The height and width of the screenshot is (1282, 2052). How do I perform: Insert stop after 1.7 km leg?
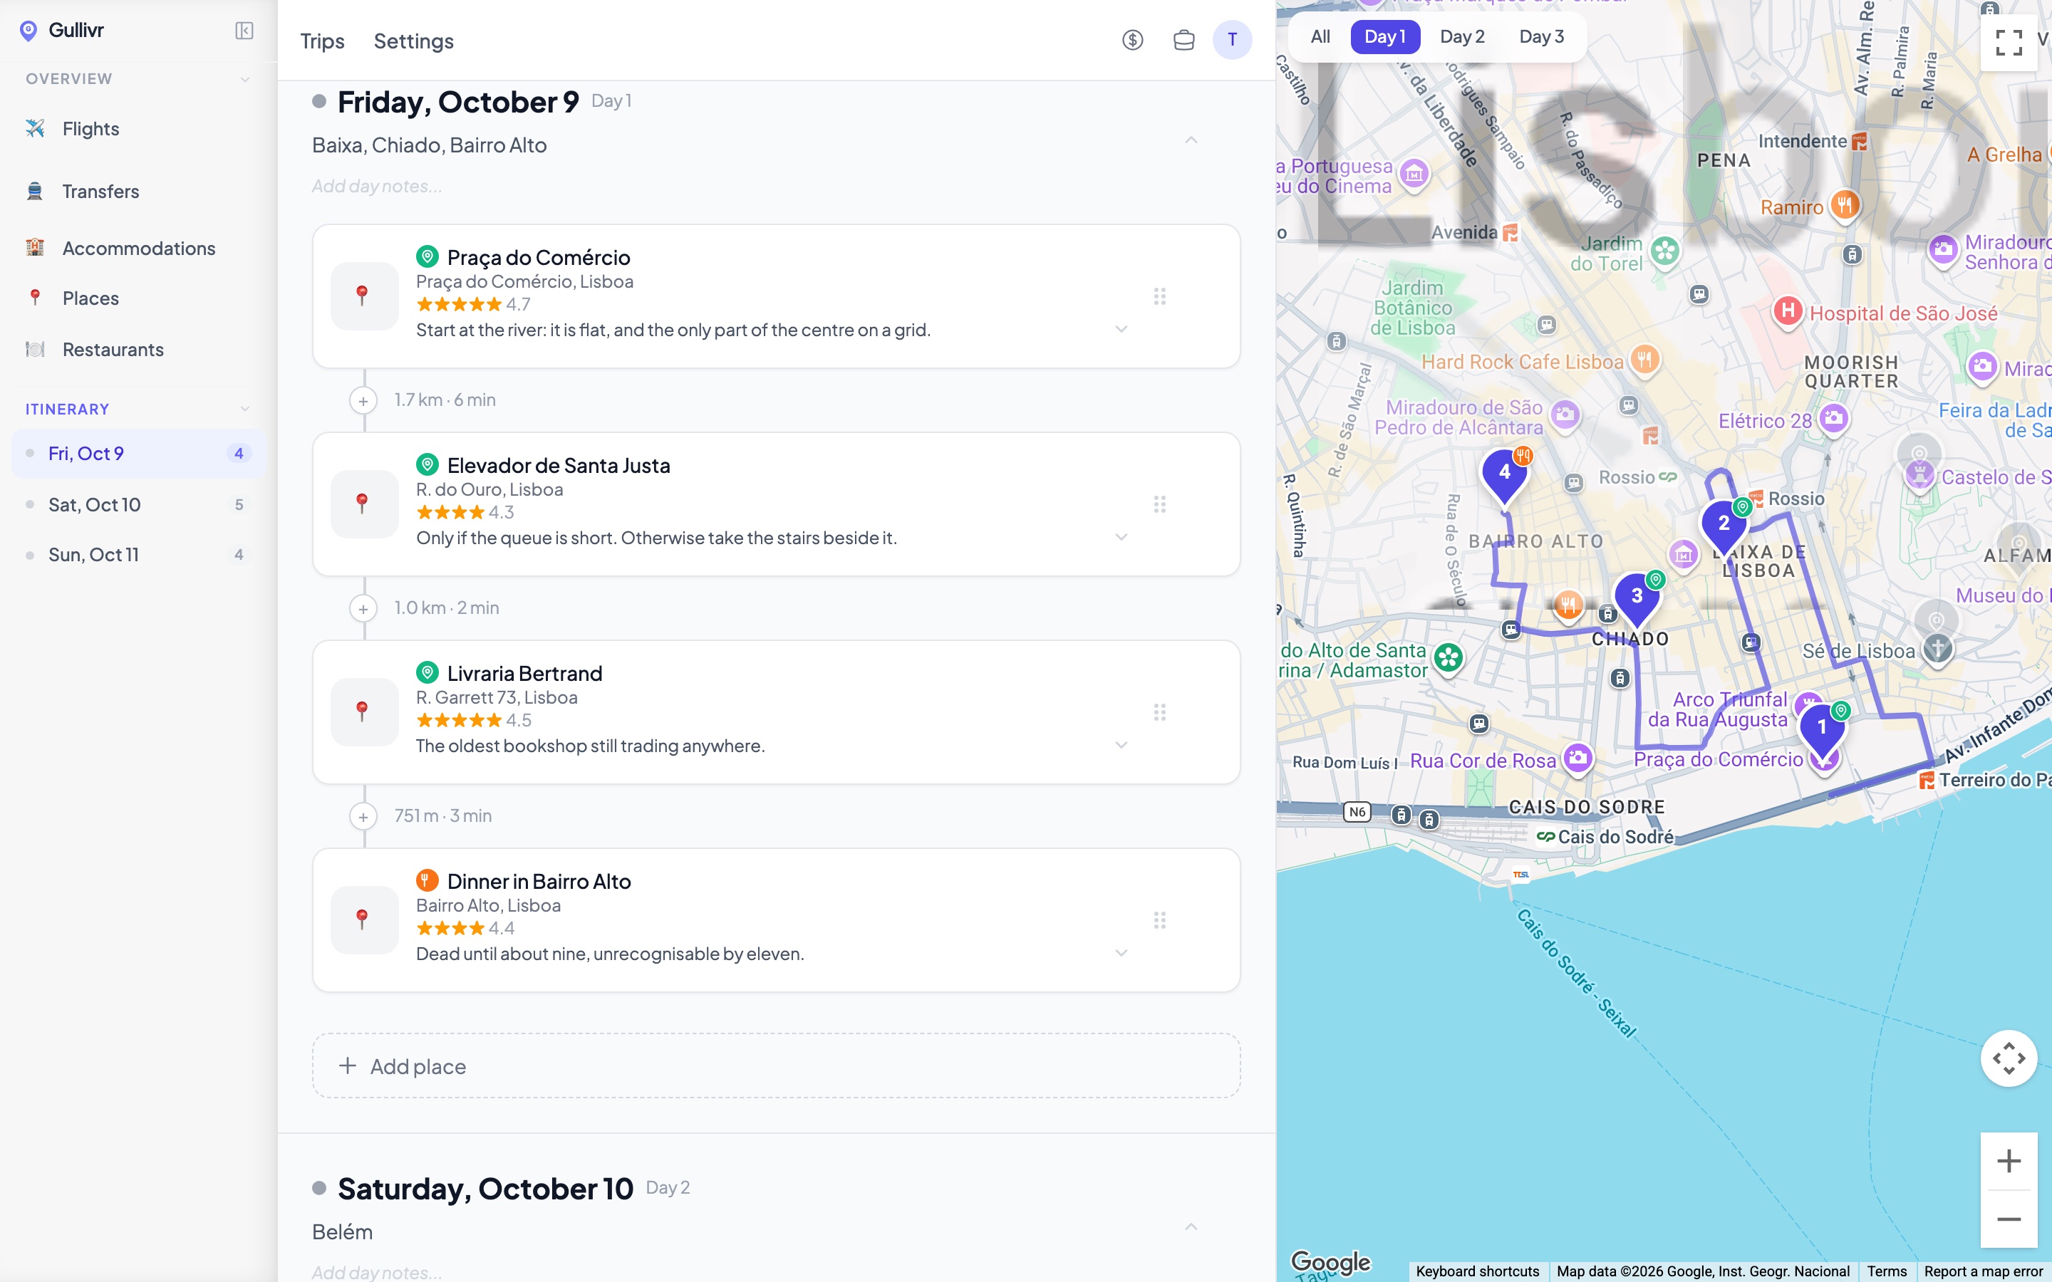[364, 400]
